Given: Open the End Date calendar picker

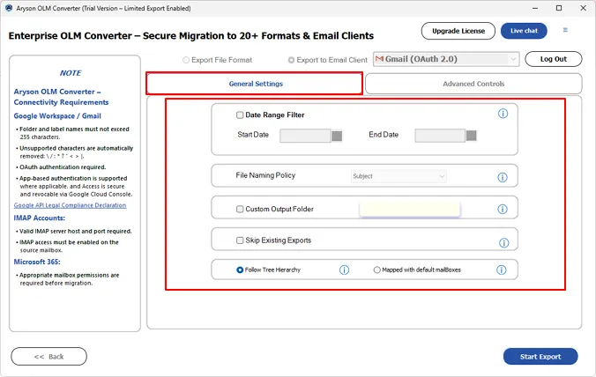Looking at the screenshot, I should 472,136.
